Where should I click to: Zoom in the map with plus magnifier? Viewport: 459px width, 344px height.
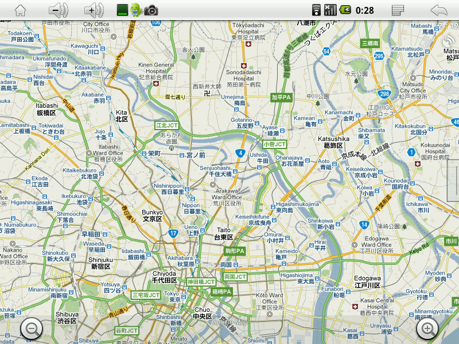point(427,328)
